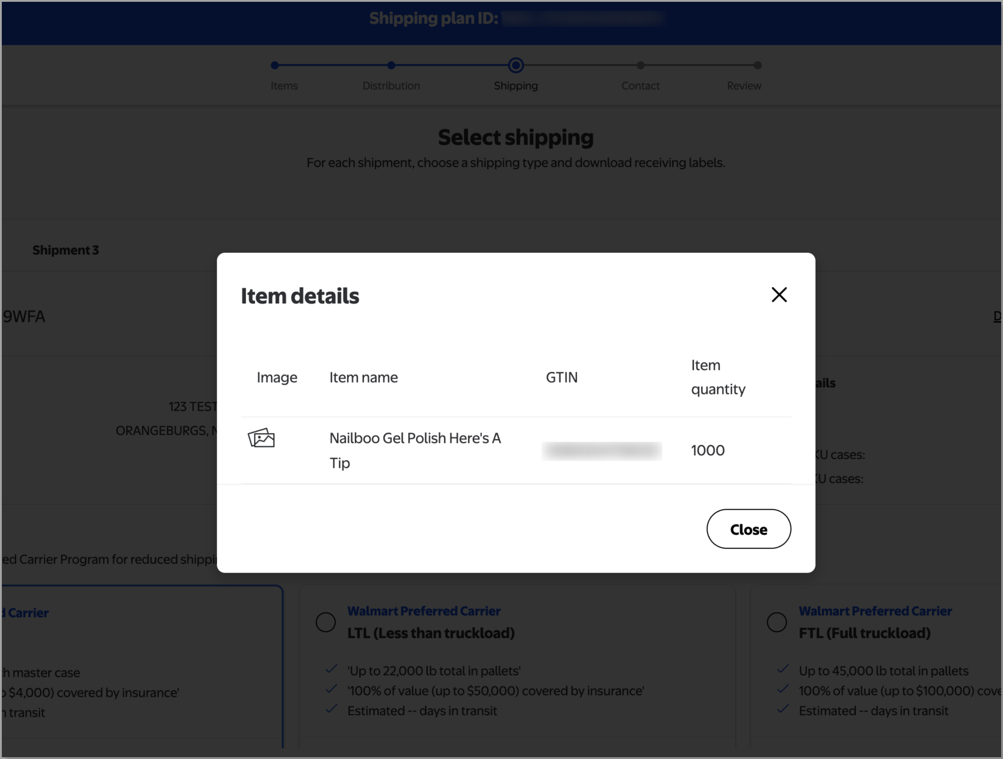Click the Item quantity column header

tap(718, 377)
